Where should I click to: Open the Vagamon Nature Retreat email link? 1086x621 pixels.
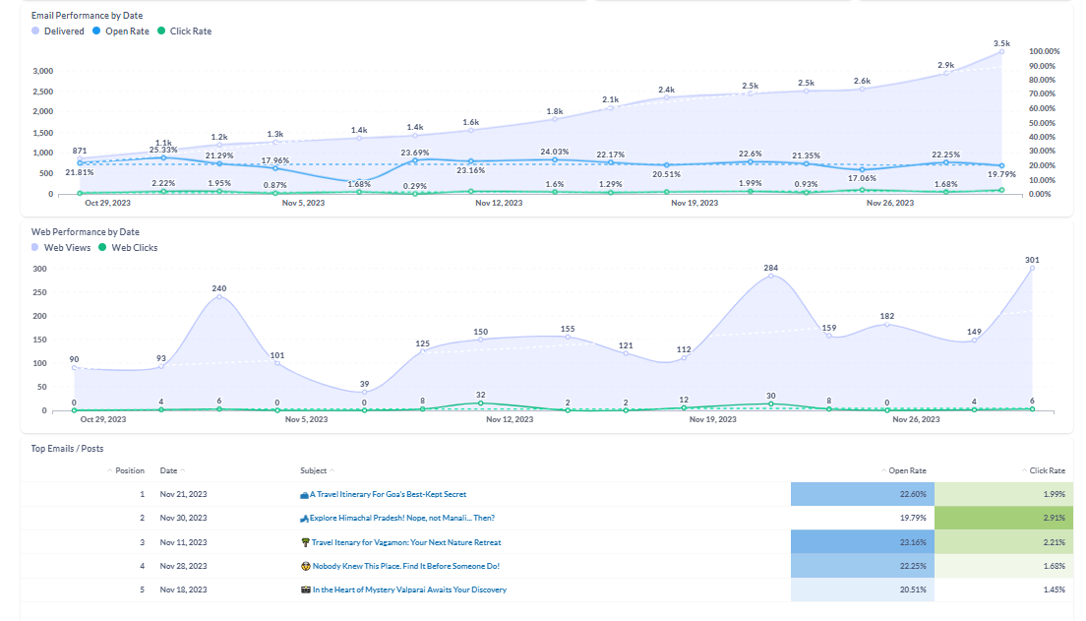[x=405, y=542]
